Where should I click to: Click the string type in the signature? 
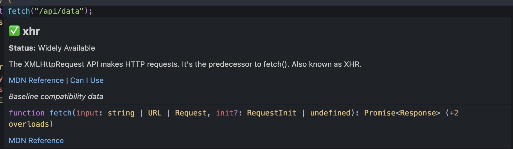(x=121, y=113)
